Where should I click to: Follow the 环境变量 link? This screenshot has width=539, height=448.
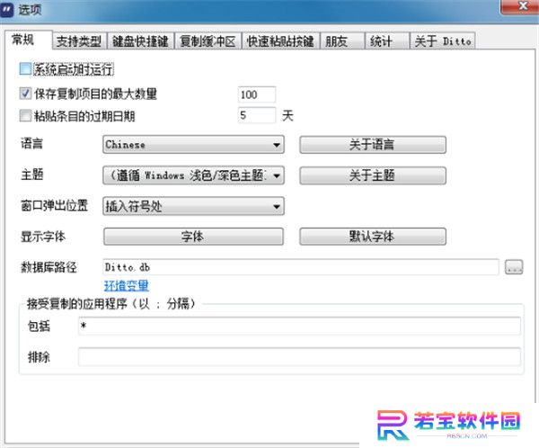[127, 285]
